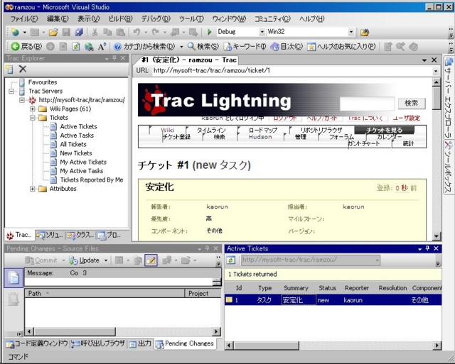Click the Search (検索) magnifier icon
The height and width of the screenshot is (364, 455).
click(191, 46)
